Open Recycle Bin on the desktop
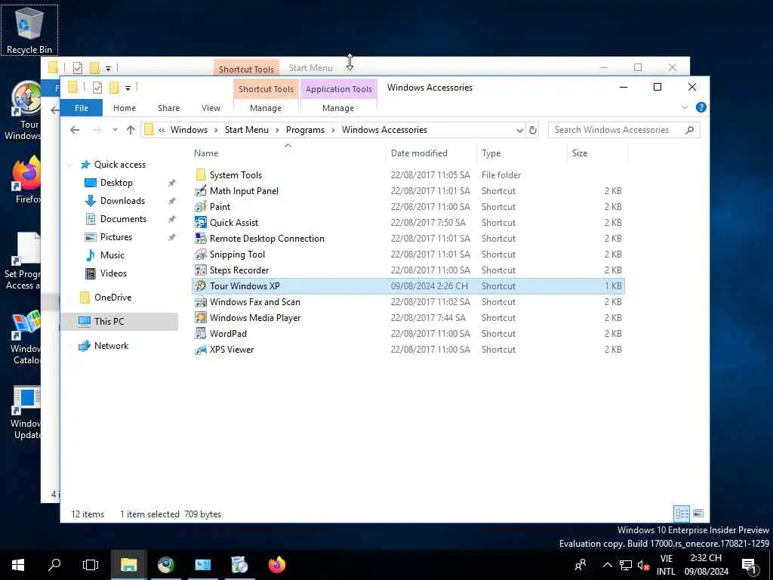The image size is (773, 580). pos(29,30)
